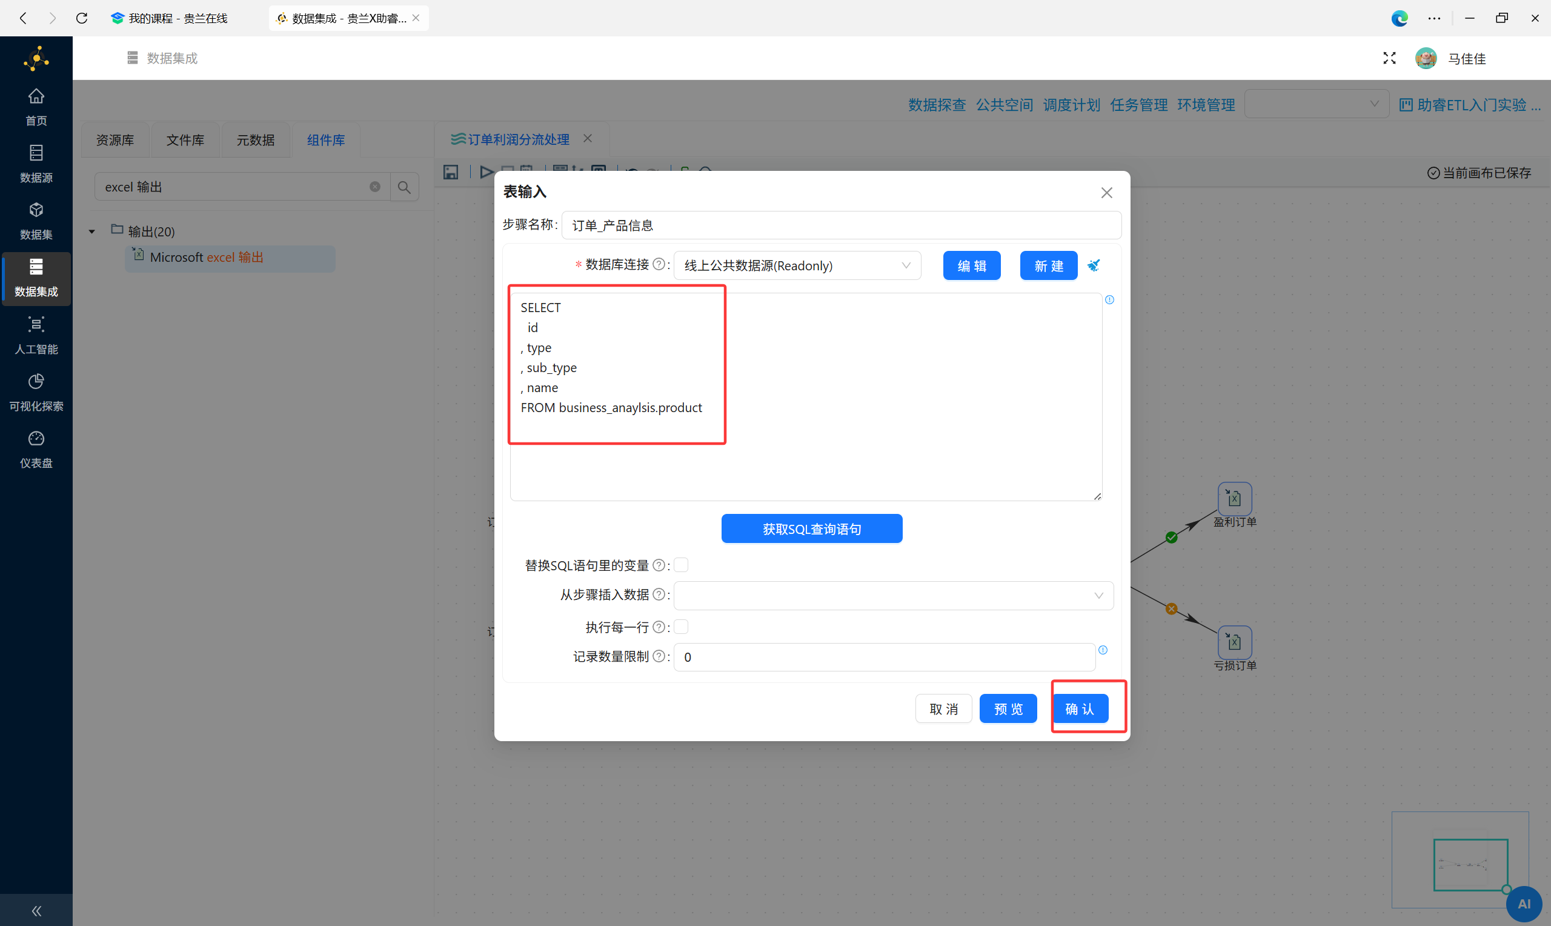The width and height of the screenshot is (1551, 926).
Task: Select Microsoft excel 输出 component
Action: pos(230,258)
